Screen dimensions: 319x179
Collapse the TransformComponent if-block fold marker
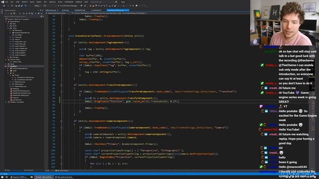tap(61, 85)
